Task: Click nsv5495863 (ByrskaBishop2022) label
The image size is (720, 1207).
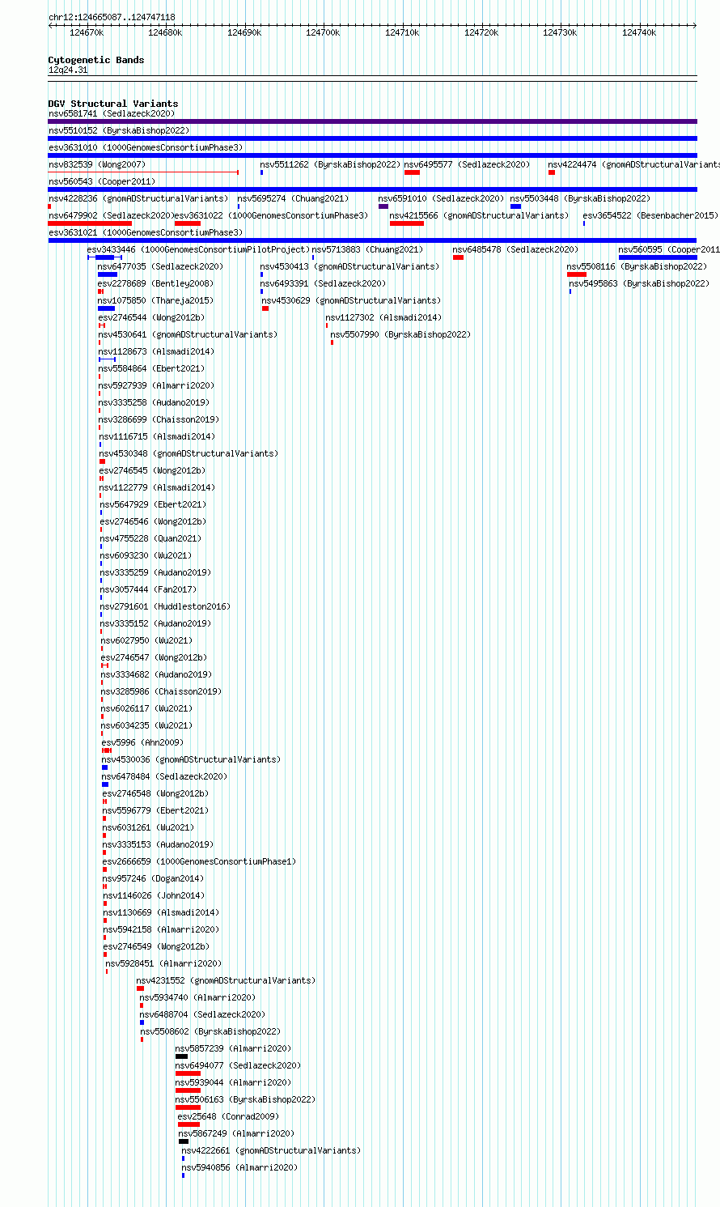Action: pos(639,283)
